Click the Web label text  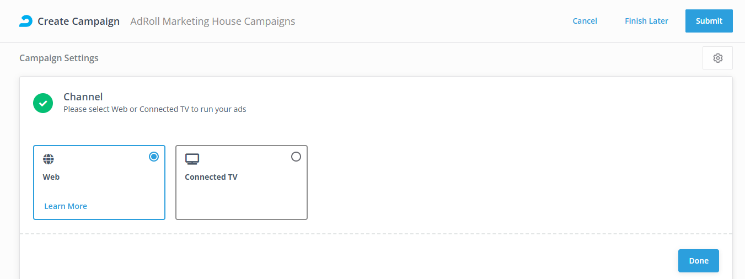pos(51,177)
